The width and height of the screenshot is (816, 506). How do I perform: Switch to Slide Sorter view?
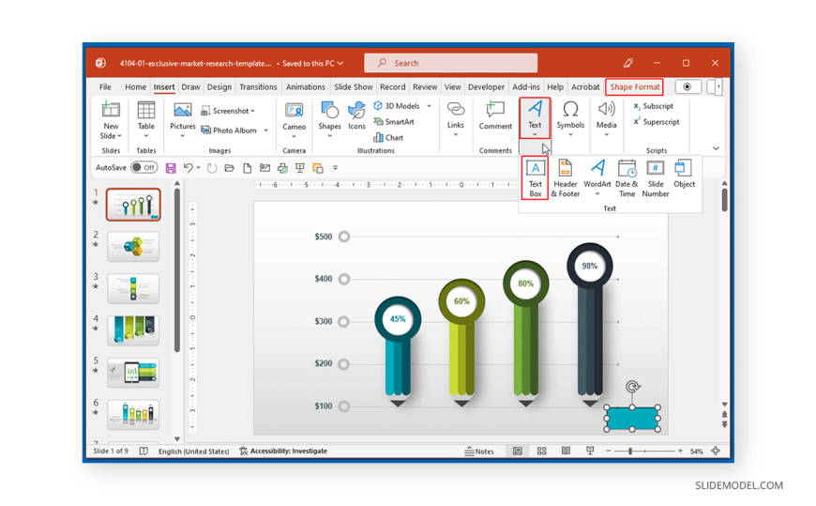click(542, 451)
